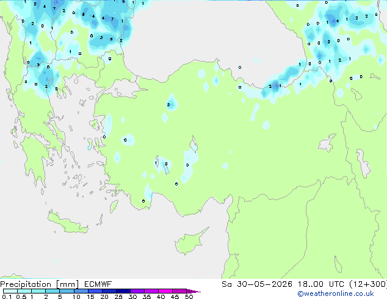This screenshot has width=387, height=299.
Task: Click legend value '45'
Action: pos(175,297)
